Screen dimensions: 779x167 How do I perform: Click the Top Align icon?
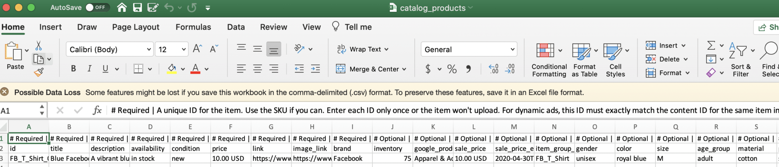(241, 48)
